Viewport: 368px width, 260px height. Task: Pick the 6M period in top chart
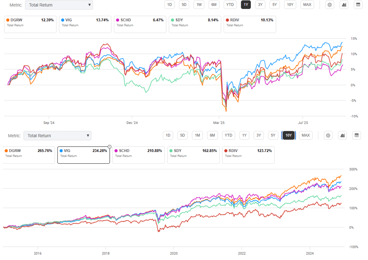coord(213,5)
